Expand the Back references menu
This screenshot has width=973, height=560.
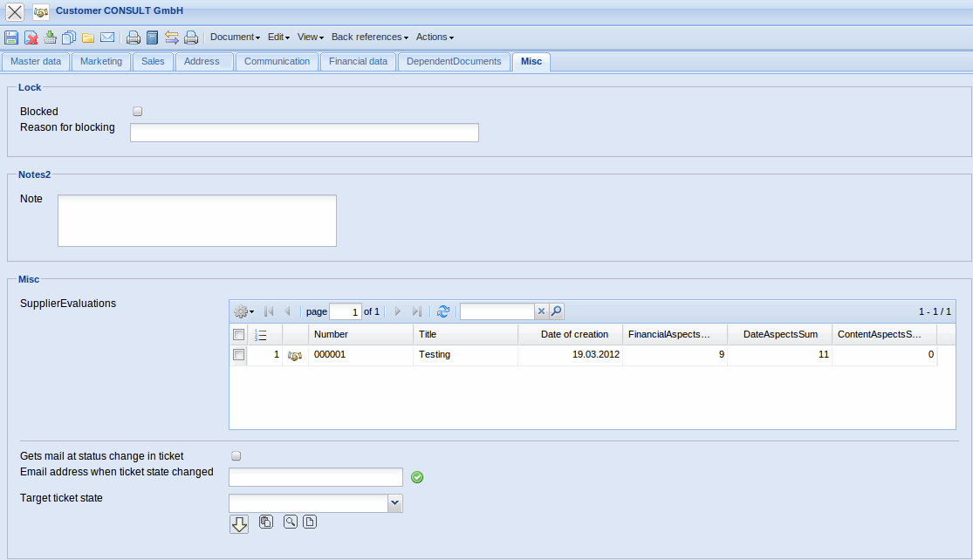point(370,38)
